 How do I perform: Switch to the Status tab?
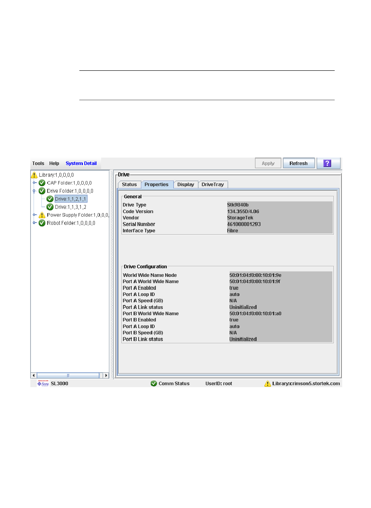pyautogui.click(x=129, y=185)
